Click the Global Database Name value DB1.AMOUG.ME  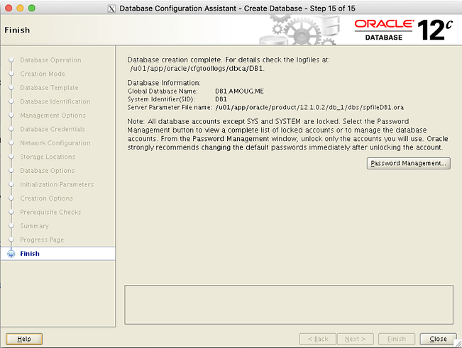click(240, 91)
